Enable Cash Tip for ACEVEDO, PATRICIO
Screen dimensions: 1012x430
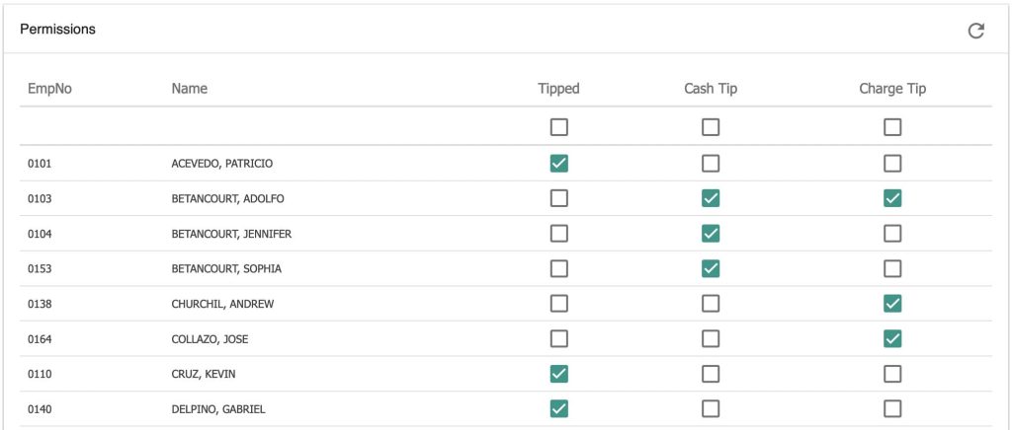tap(711, 164)
